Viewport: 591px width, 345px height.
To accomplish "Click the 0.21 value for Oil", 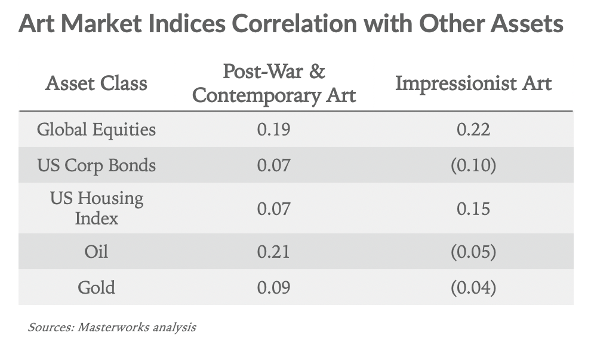I will (273, 251).
